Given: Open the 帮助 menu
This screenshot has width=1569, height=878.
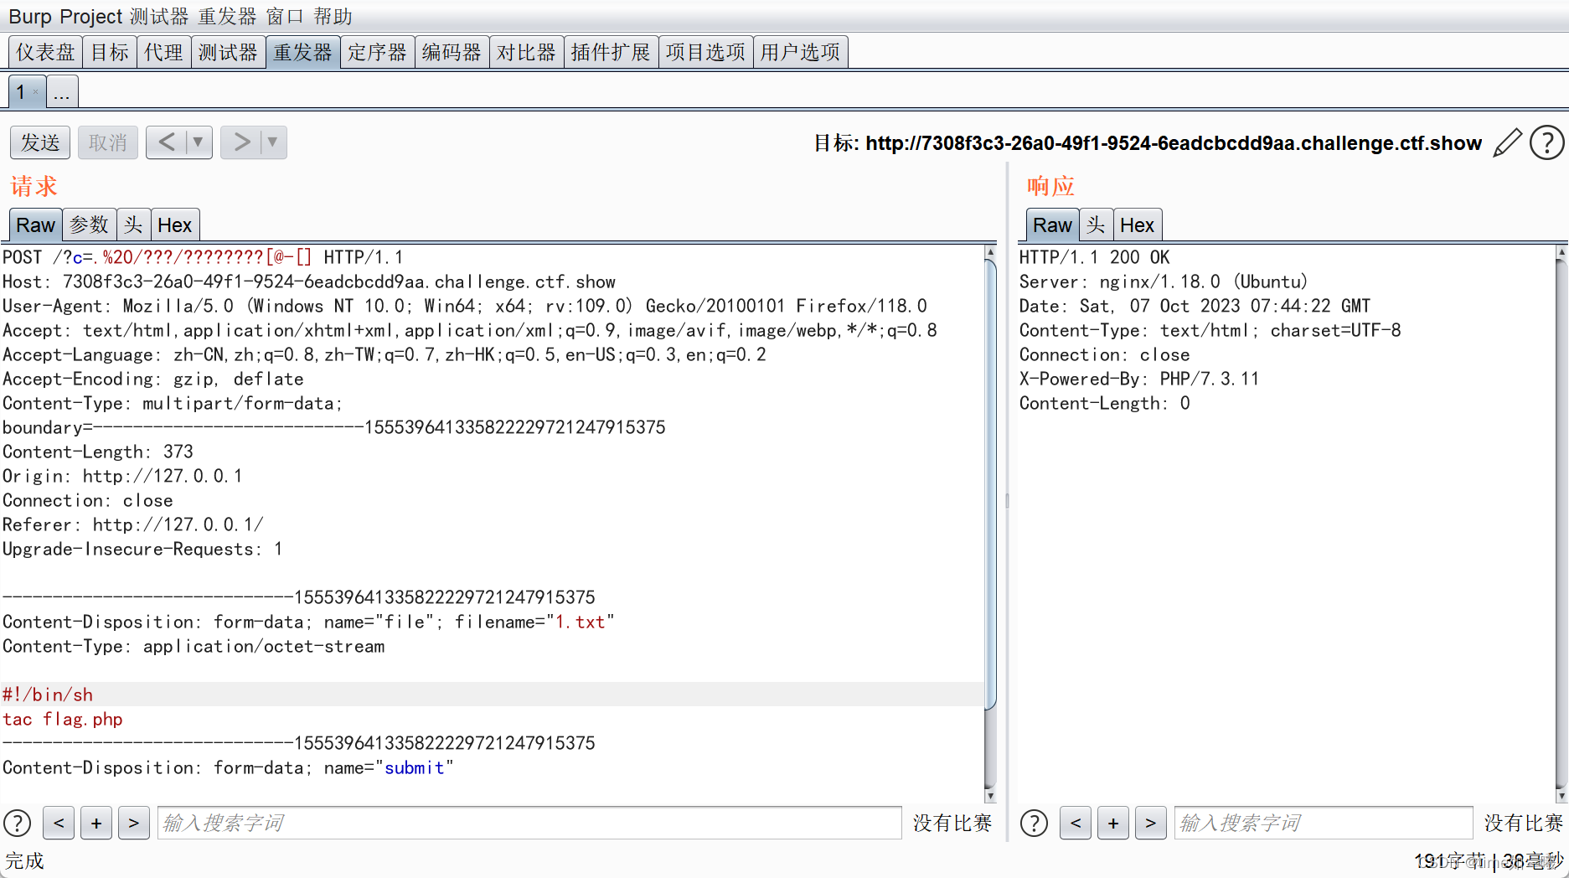Looking at the screenshot, I should tap(333, 16).
